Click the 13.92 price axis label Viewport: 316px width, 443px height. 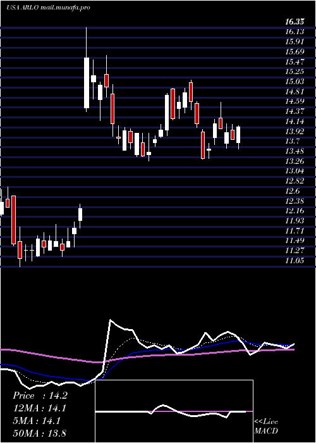(x=295, y=132)
